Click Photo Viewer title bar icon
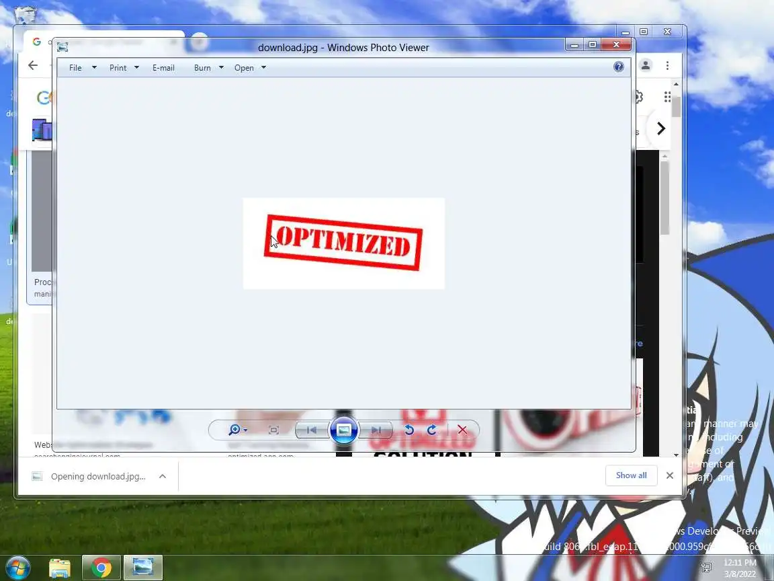Image resolution: width=774 pixels, height=581 pixels. (x=62, y=47)
